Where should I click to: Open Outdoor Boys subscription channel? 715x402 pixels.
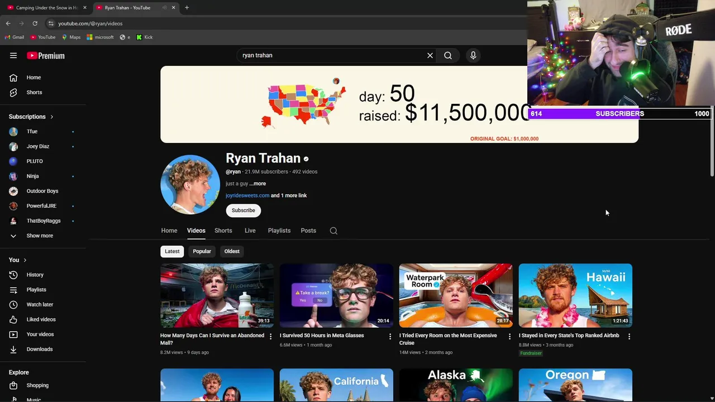tap(43, 191)
